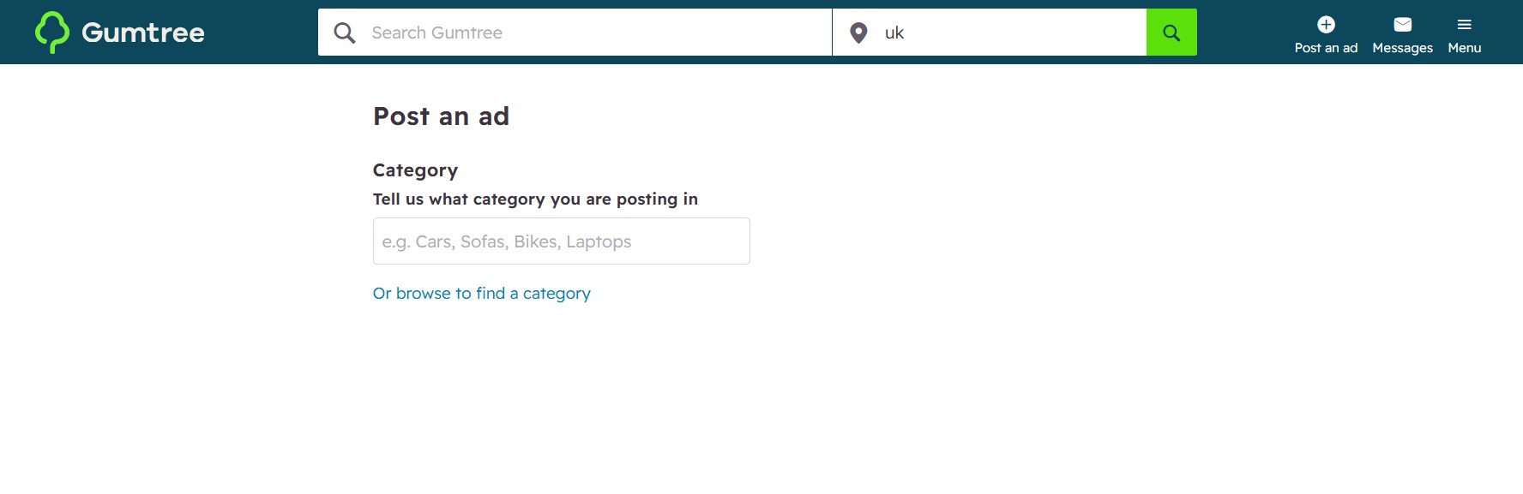Open homepage via the Gumtree wordmark

143,33
